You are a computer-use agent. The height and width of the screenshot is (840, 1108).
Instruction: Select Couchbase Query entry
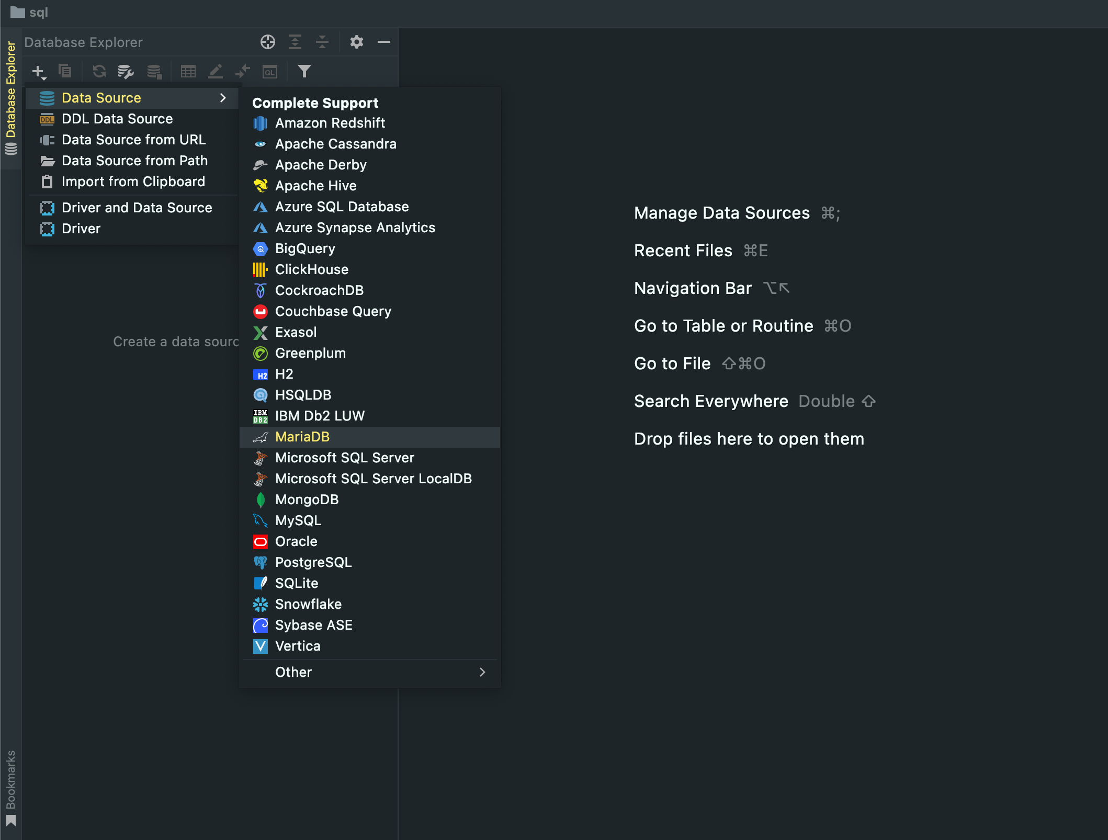coord(369,311)
